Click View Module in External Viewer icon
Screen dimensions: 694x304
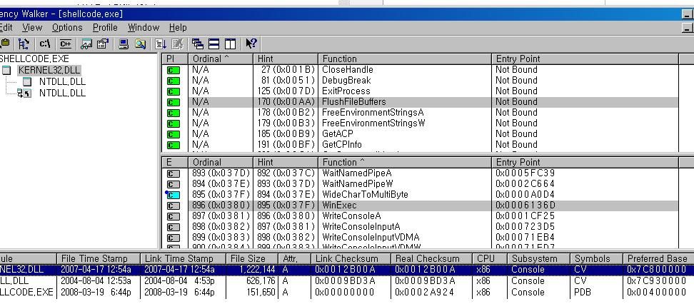(x=86, y=44)
